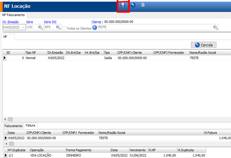Select the row indicator of duplicata 1/1

click(6, 155)
